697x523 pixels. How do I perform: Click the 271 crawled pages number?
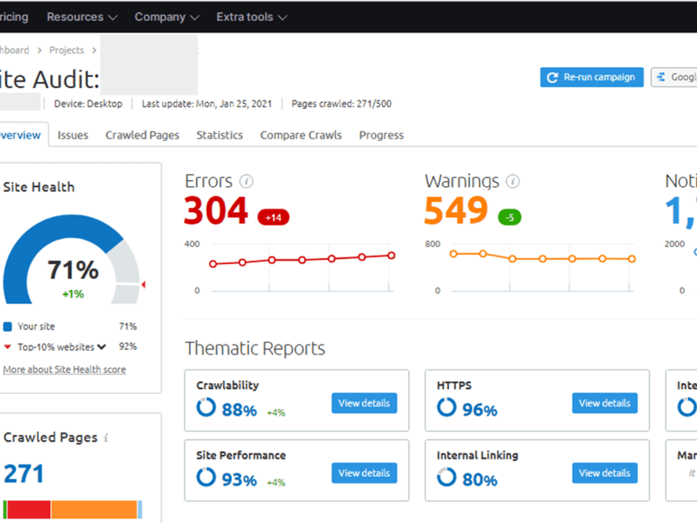(24, 473)
